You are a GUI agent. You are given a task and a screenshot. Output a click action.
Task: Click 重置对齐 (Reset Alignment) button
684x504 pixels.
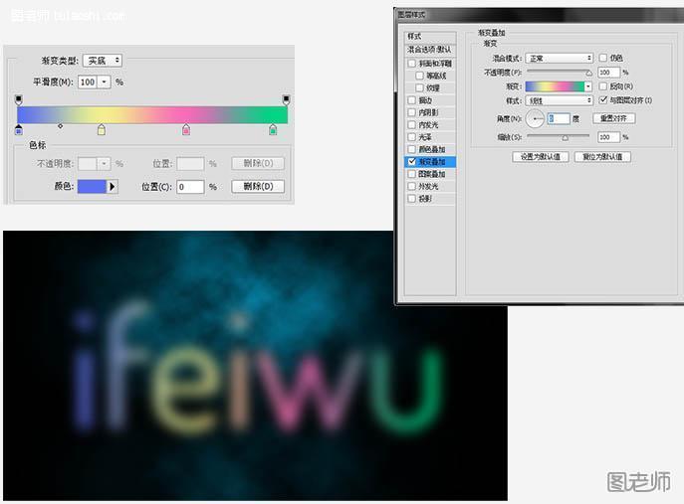(613, 118)
